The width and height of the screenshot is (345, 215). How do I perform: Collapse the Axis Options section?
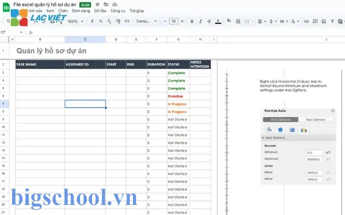point(263,138)
